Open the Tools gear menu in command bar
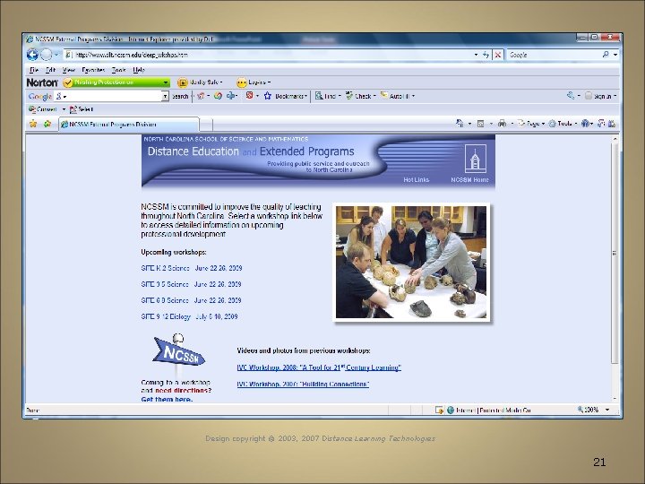Screen dimensions: 645x484 (x=563, y=123)
